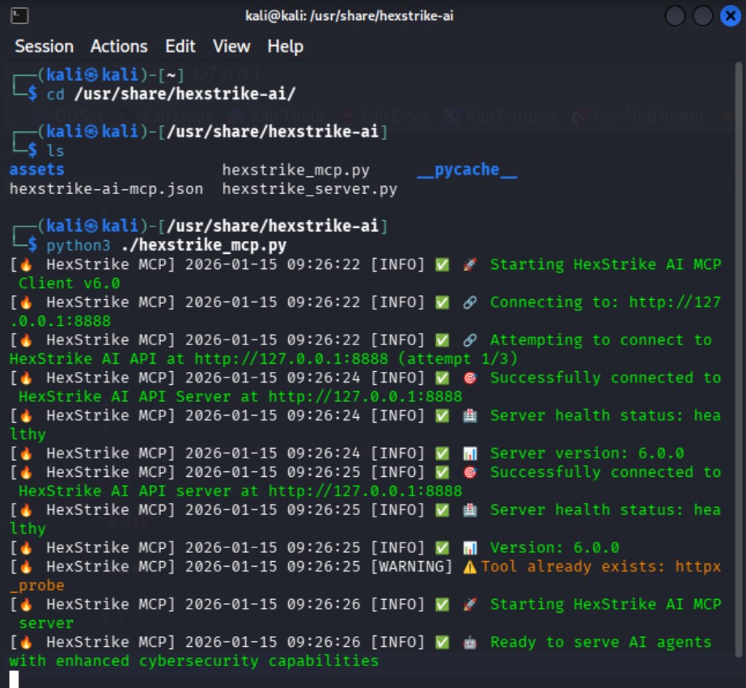The height and width of the screenshot is (688, 746).
Task: Click the hexstrike_server.py file name
Action: tap(310, 189)
